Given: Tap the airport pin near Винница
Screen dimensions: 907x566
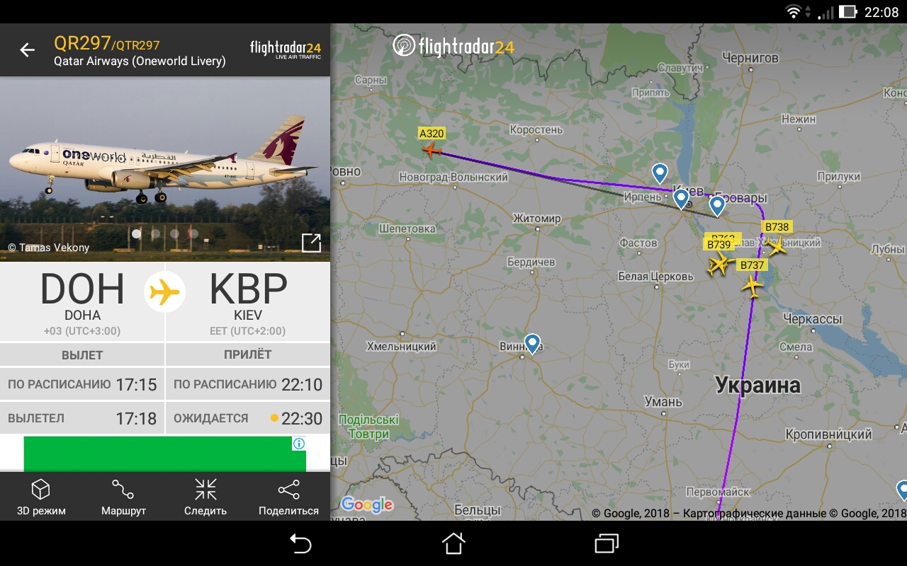Looking at the screenshot, I should [533, 344].
